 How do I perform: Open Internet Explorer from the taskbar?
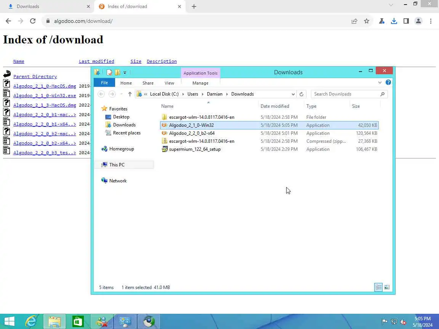(x=31, y=321)
